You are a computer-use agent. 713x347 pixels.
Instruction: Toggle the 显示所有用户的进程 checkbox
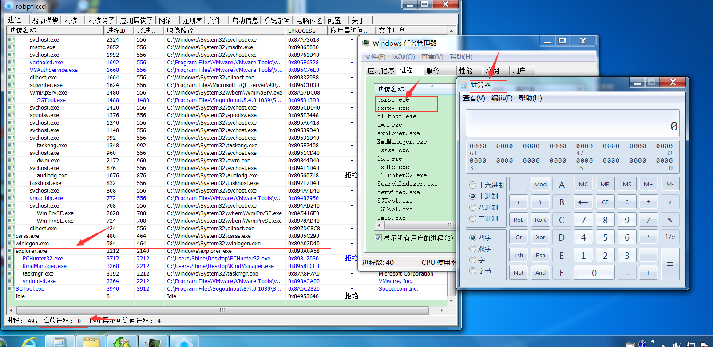tap(378, 238)
